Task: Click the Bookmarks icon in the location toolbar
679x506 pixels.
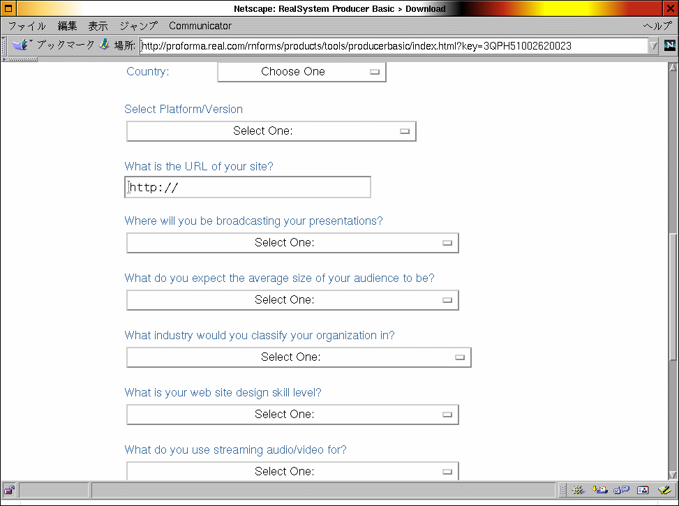Action: point(21,45)
